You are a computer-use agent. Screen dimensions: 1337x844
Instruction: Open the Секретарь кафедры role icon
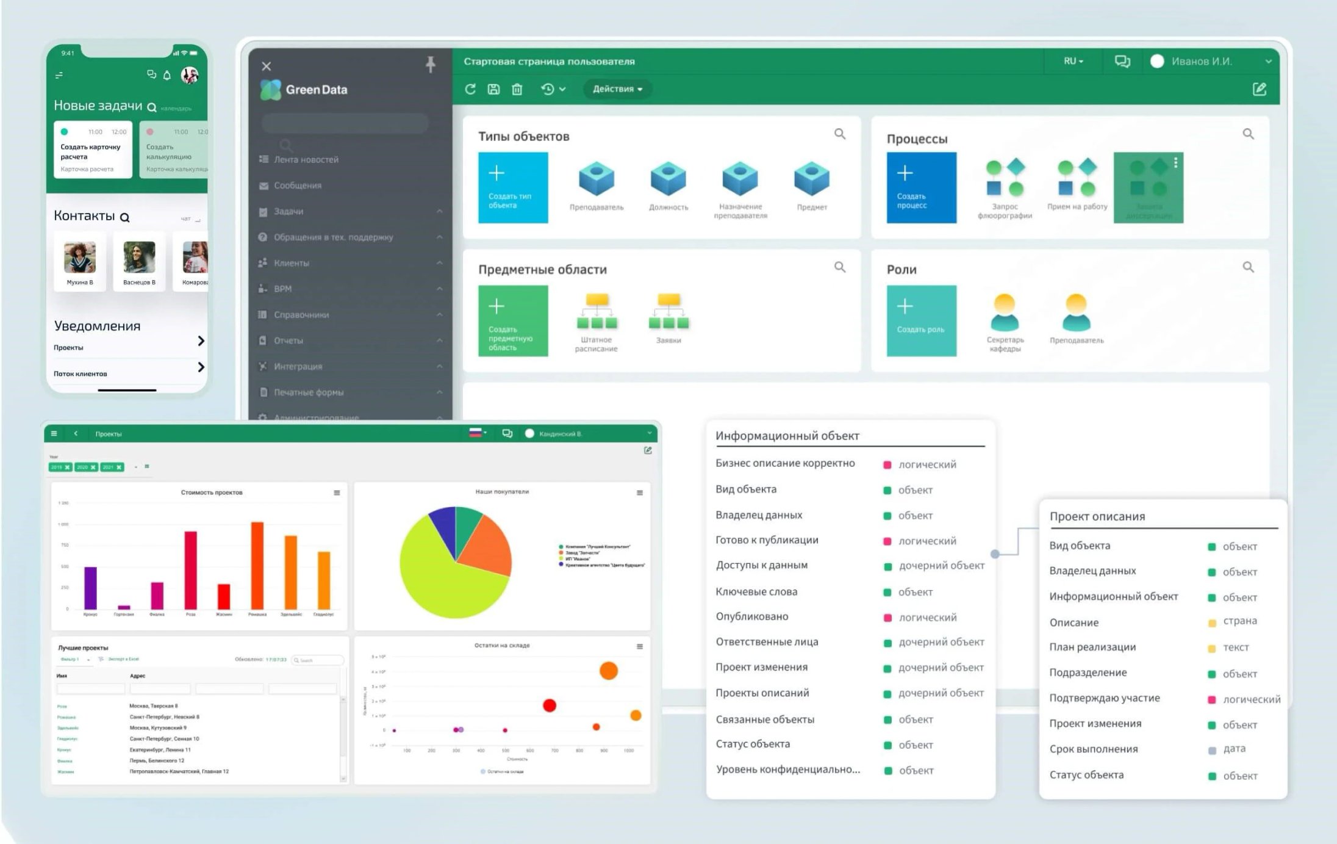tap(1005, 312)
